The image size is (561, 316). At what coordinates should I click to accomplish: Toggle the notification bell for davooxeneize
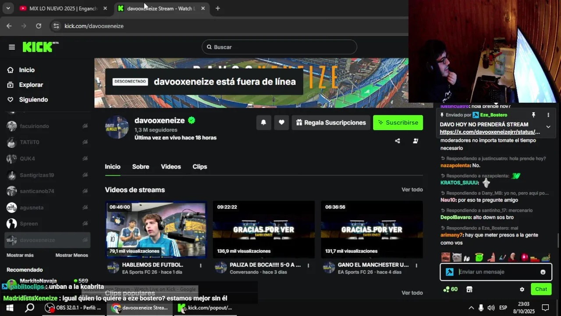(263, 122)
